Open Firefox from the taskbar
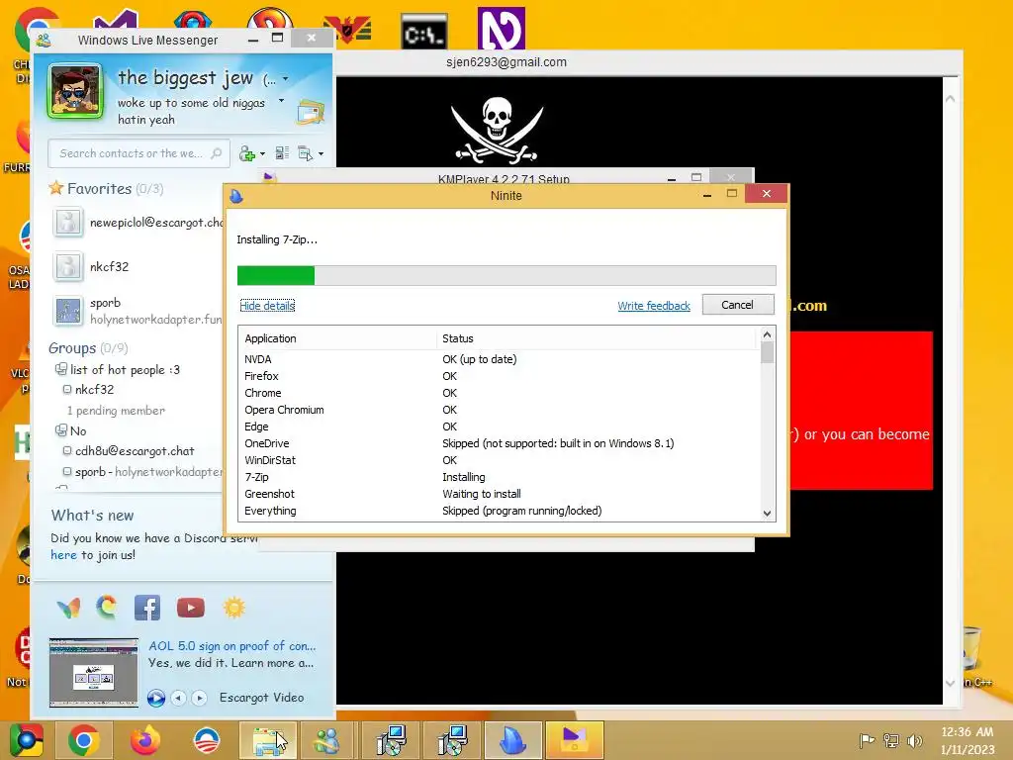 point(145,740)
